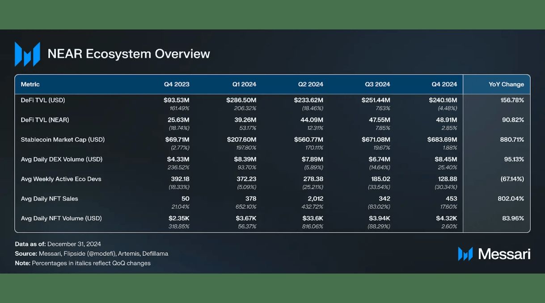The width and height of the screenshot is (545, 303).
Task: Click the Messari logo icon at bottom right
Action: click(x=465, y=254)
